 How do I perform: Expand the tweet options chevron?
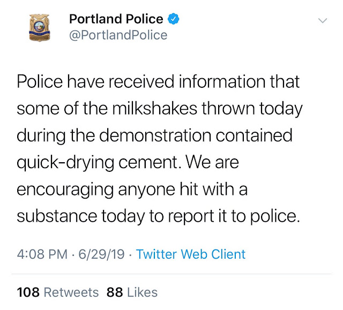tap(323, 21)
